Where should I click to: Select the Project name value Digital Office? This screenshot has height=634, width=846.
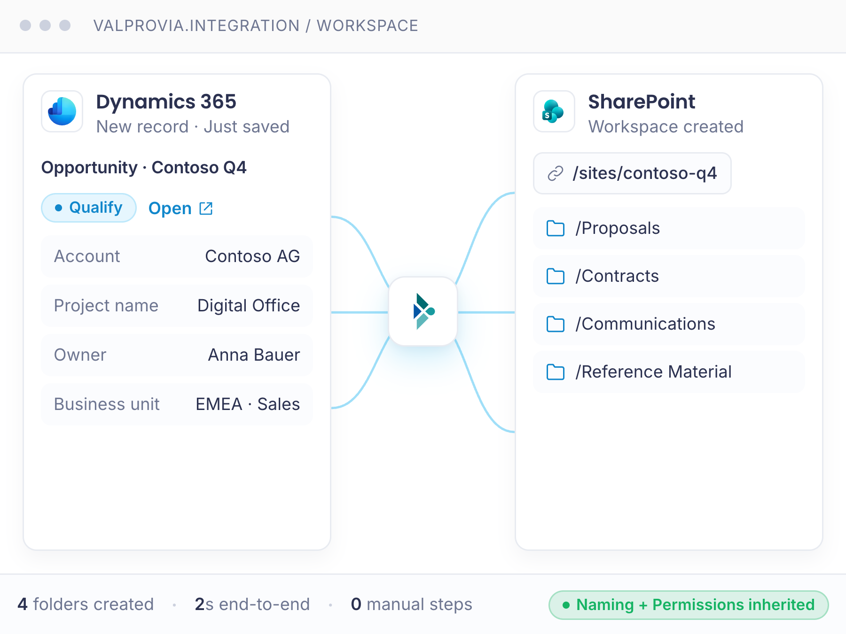pyautogui.click(x=249, y=306)
